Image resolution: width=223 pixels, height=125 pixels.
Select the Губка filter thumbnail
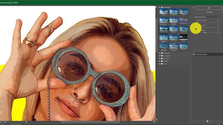click(x=184, y=11)
